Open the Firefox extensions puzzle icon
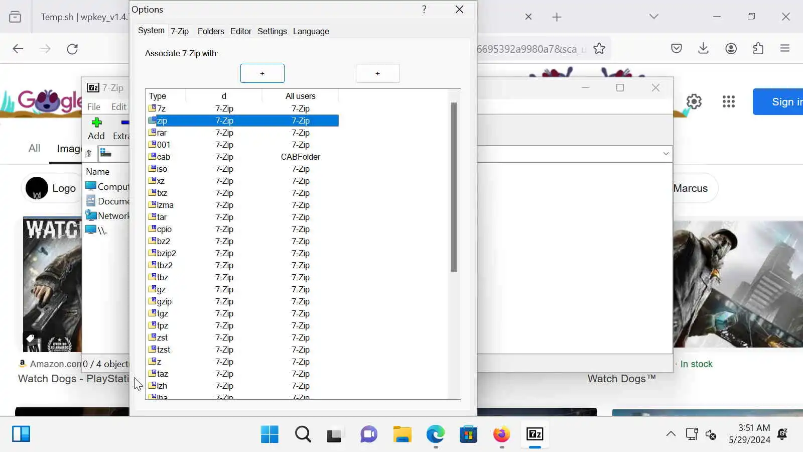This screenshot has width=803, height=452. (x=758, y=48)
